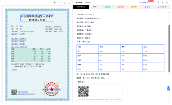
Task: Download the parsing result
Action: (162, 3)
